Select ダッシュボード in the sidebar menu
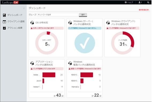The height and width of the screenshot is (102, 152). tap(15, 15)
